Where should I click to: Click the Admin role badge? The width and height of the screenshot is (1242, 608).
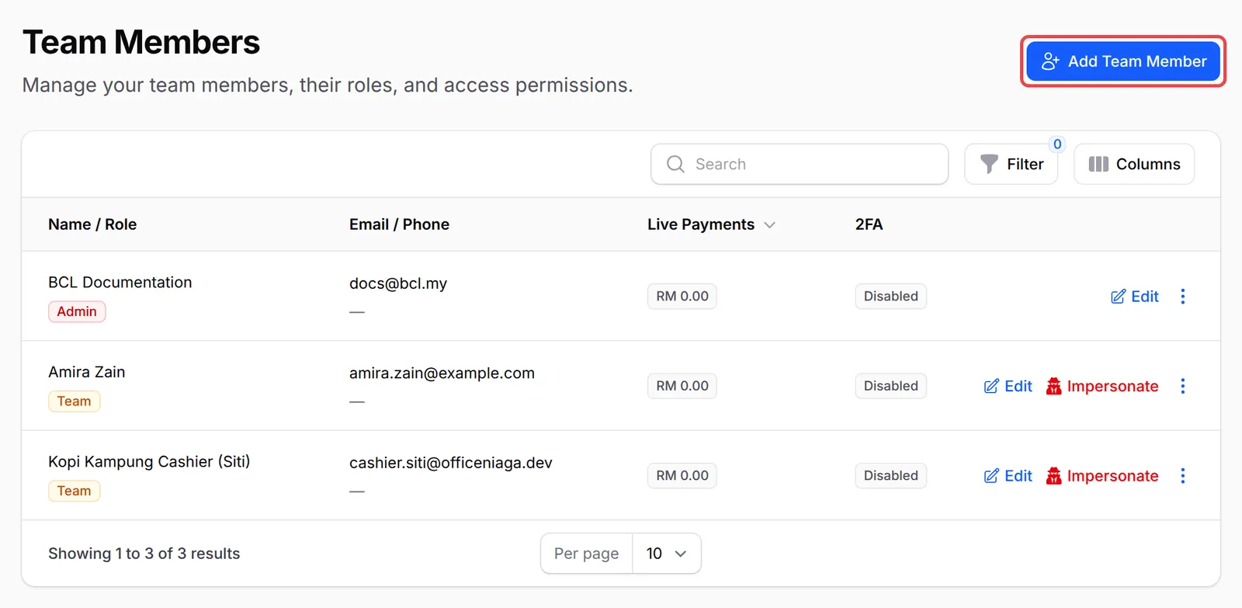(77, 311)
